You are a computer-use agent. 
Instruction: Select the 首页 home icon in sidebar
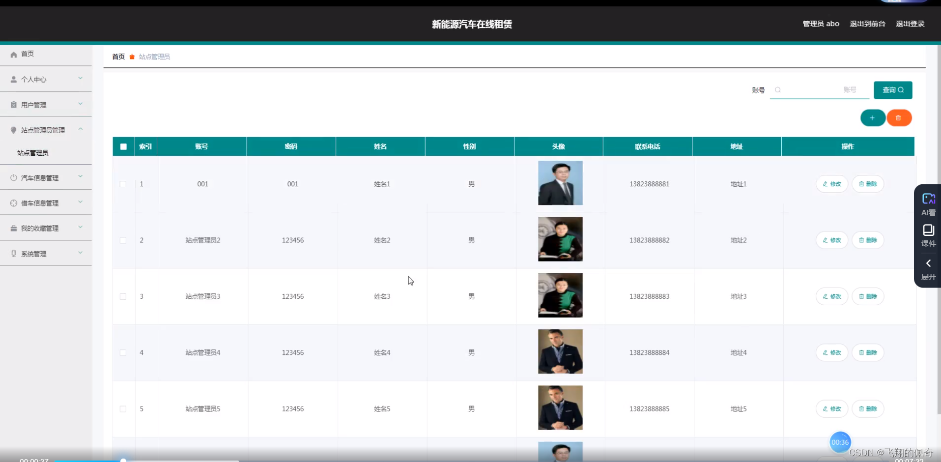click(x=13, y=54)
